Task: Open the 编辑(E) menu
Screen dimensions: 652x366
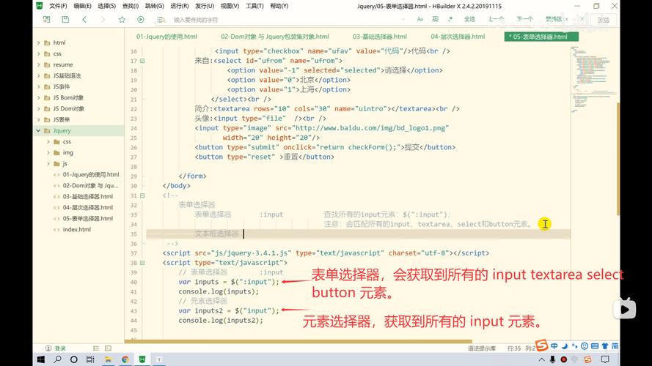Action: 82,6
